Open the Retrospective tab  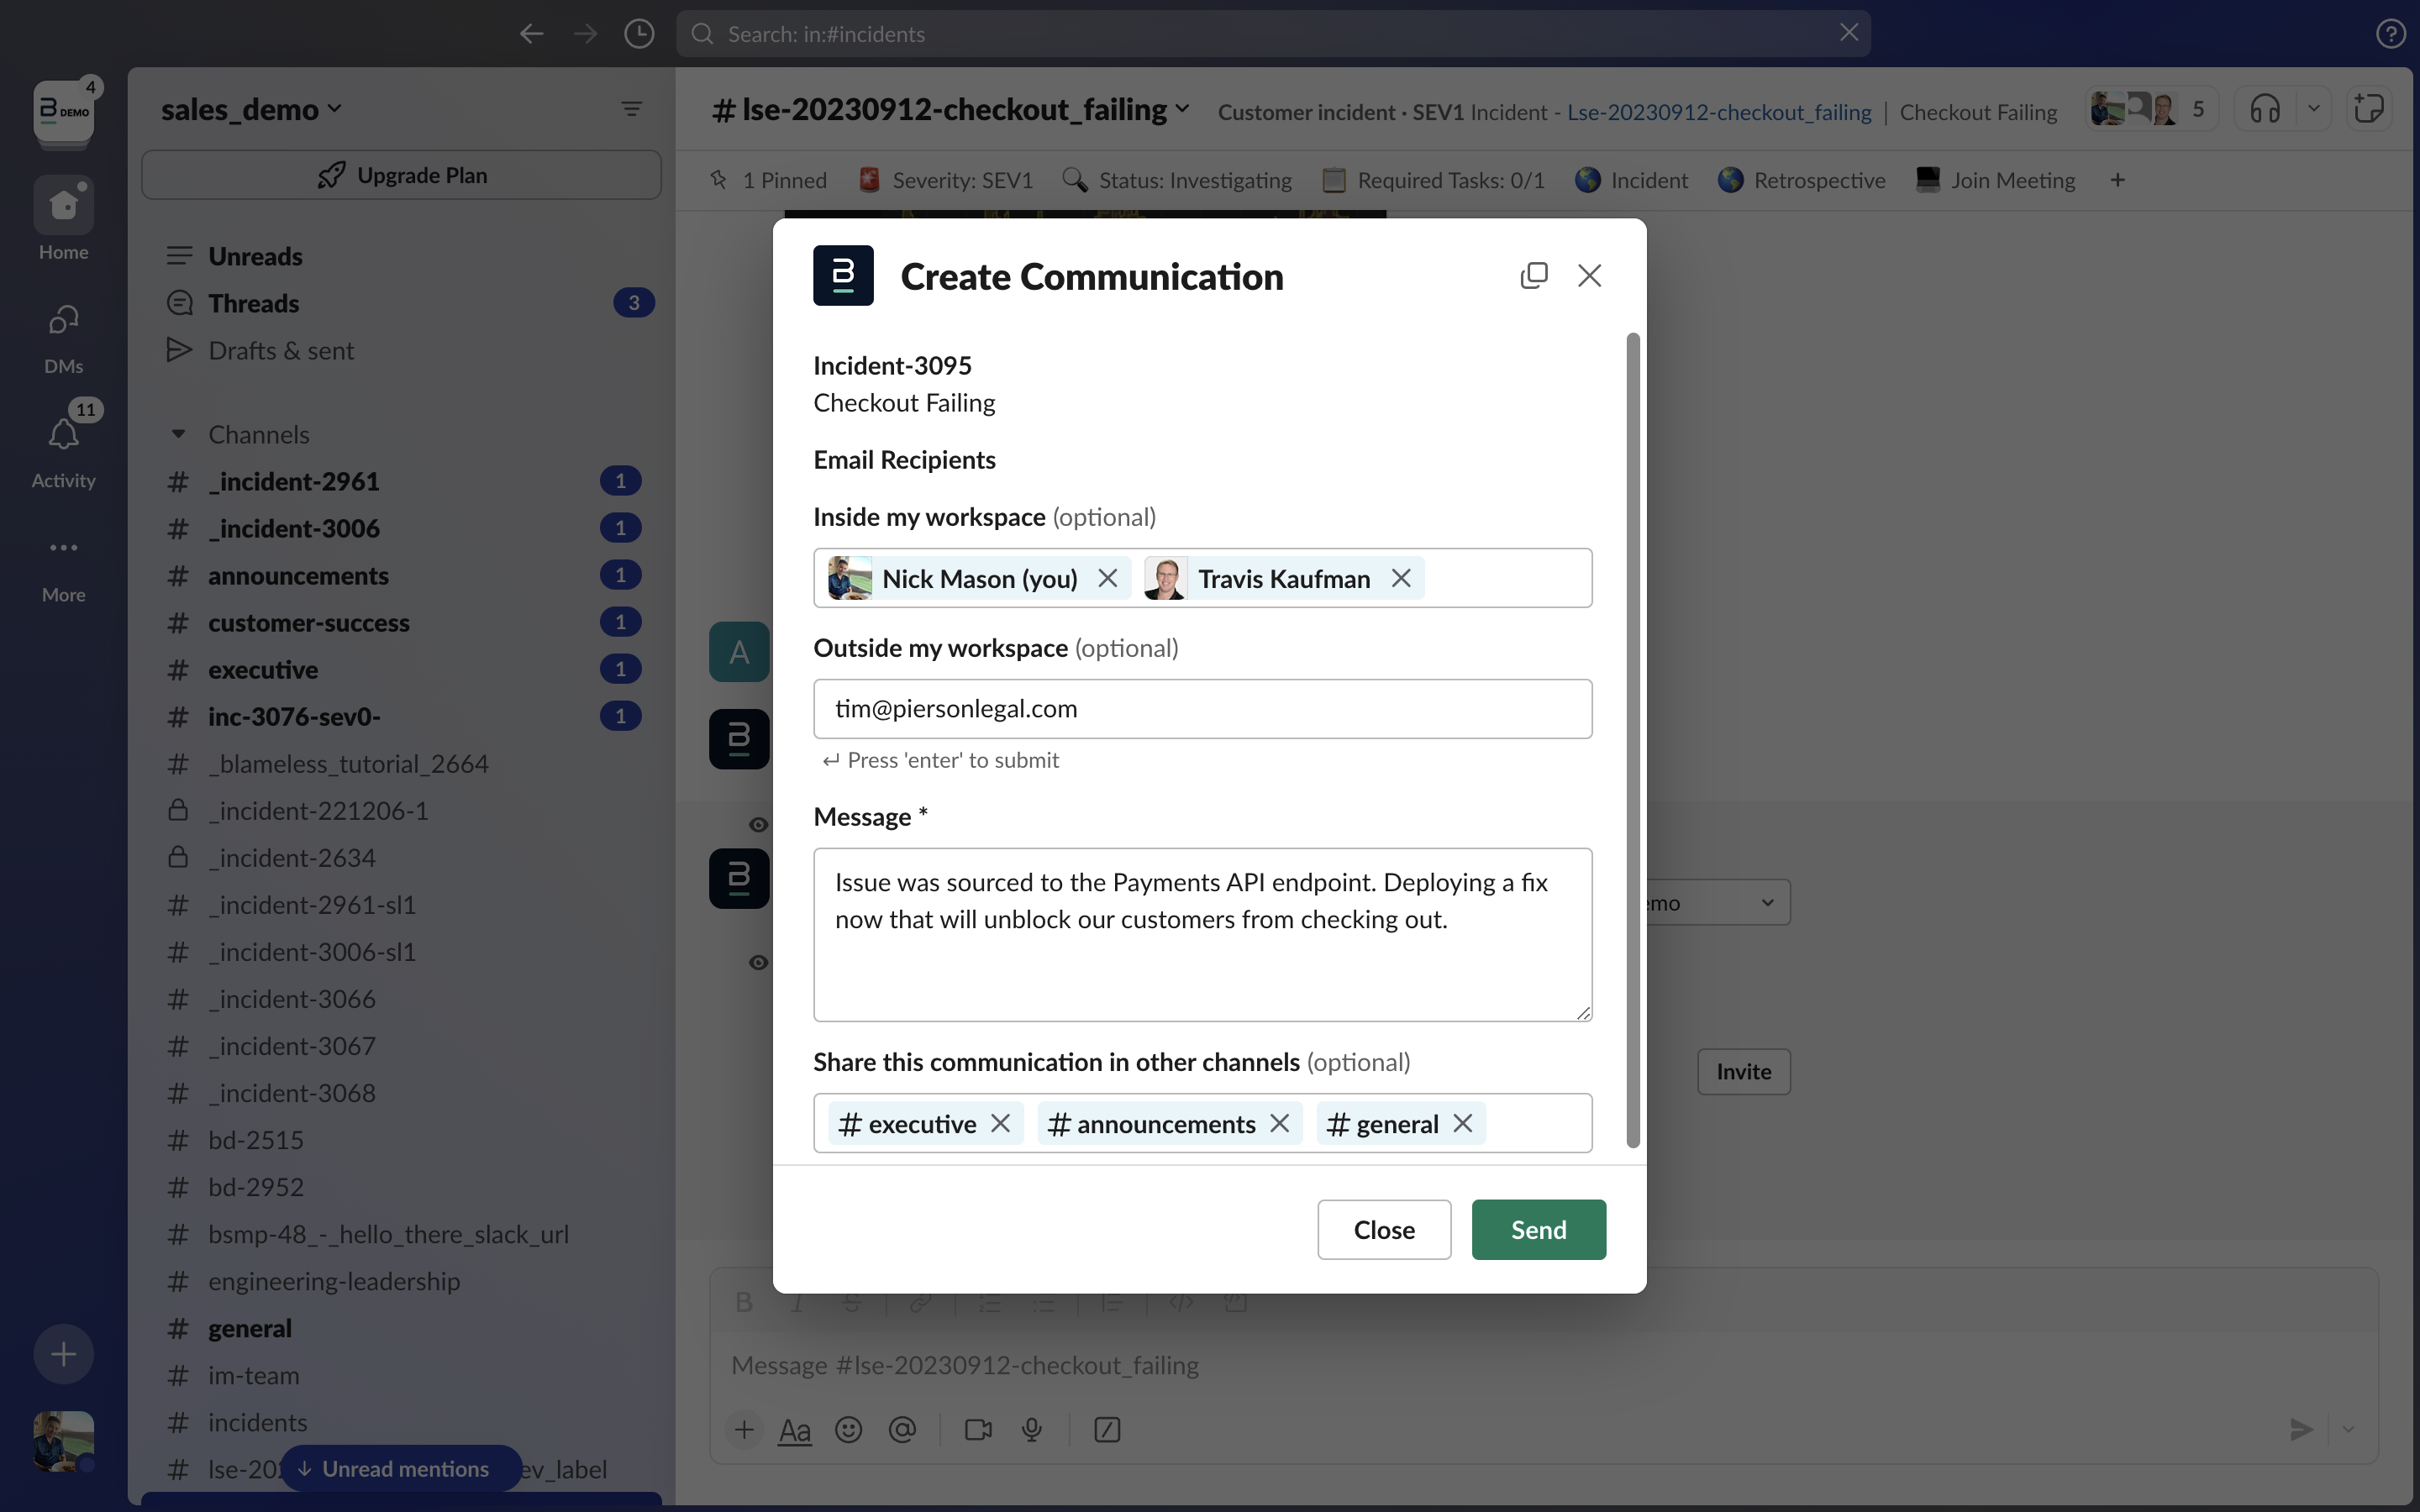point(1802,180)
